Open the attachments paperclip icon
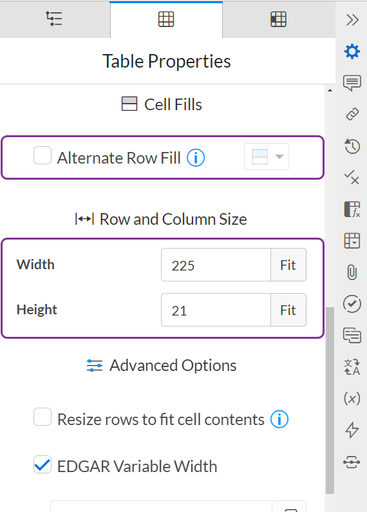The height and width of the screenshot is (512, 367). pyautogui.click(x=352, y=272)
